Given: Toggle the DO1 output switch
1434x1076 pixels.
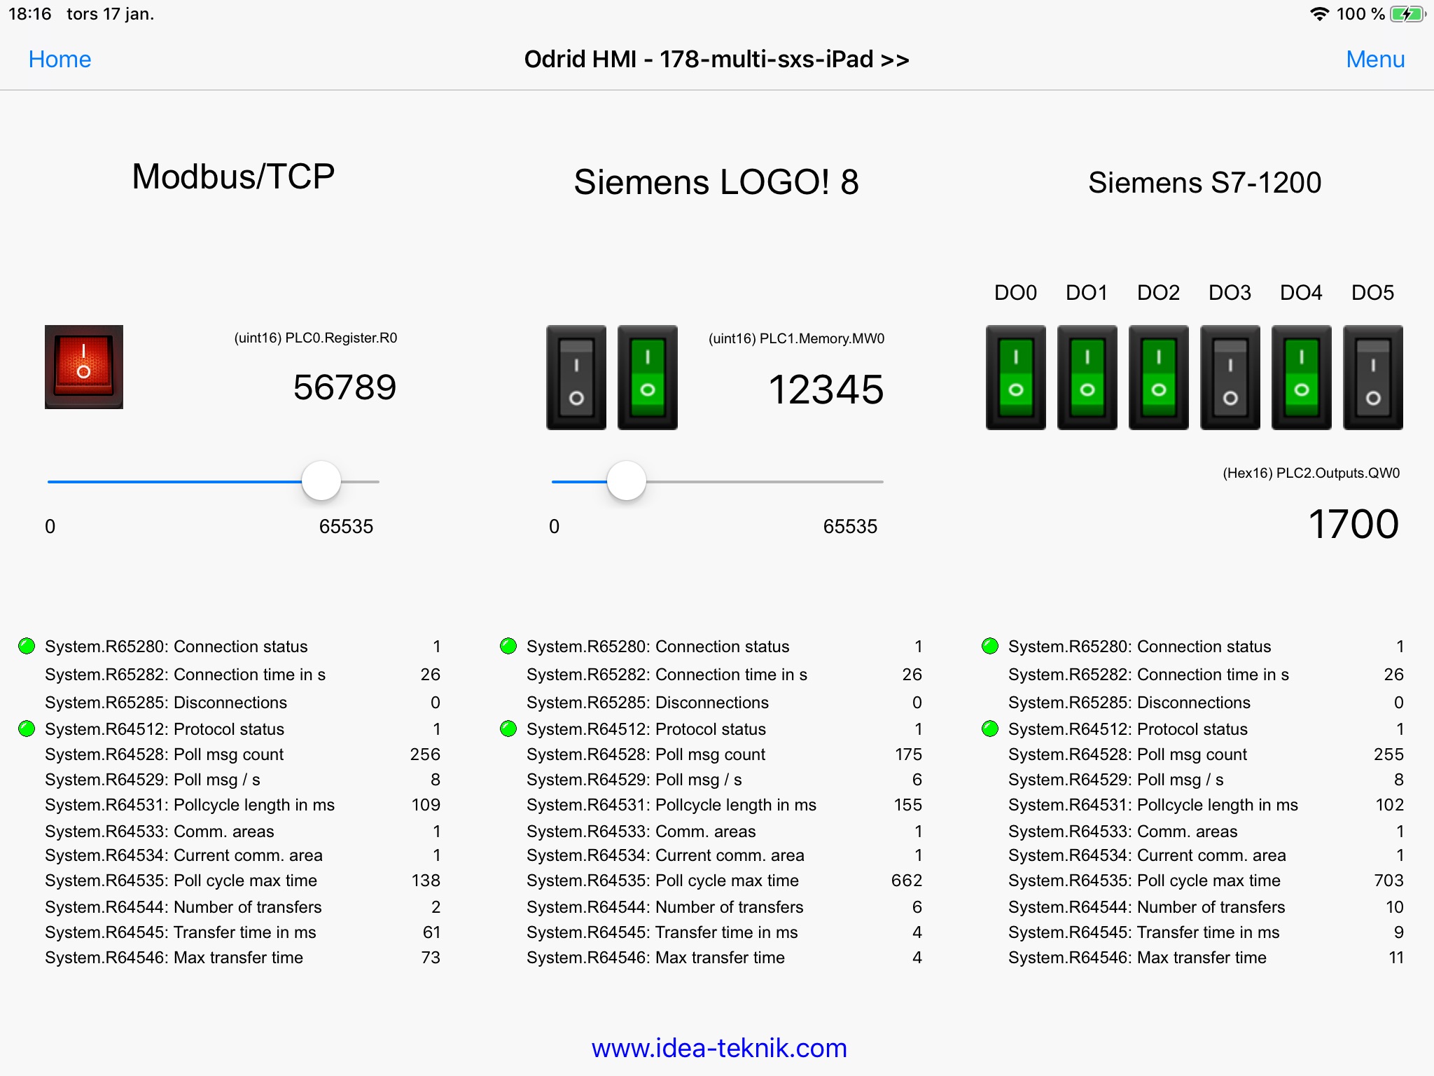Looking at the screenshot, I should pyautogui.click(x=1087, y=378).
